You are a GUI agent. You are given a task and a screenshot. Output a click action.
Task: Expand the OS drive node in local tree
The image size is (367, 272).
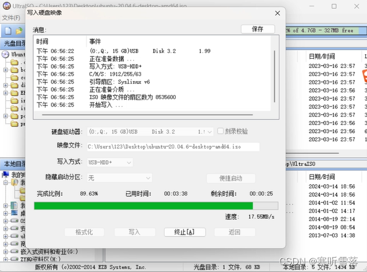5,221
